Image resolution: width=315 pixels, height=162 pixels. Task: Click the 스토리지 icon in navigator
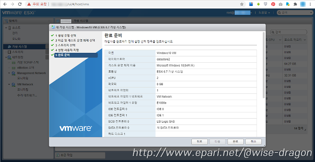pos(9,52)
